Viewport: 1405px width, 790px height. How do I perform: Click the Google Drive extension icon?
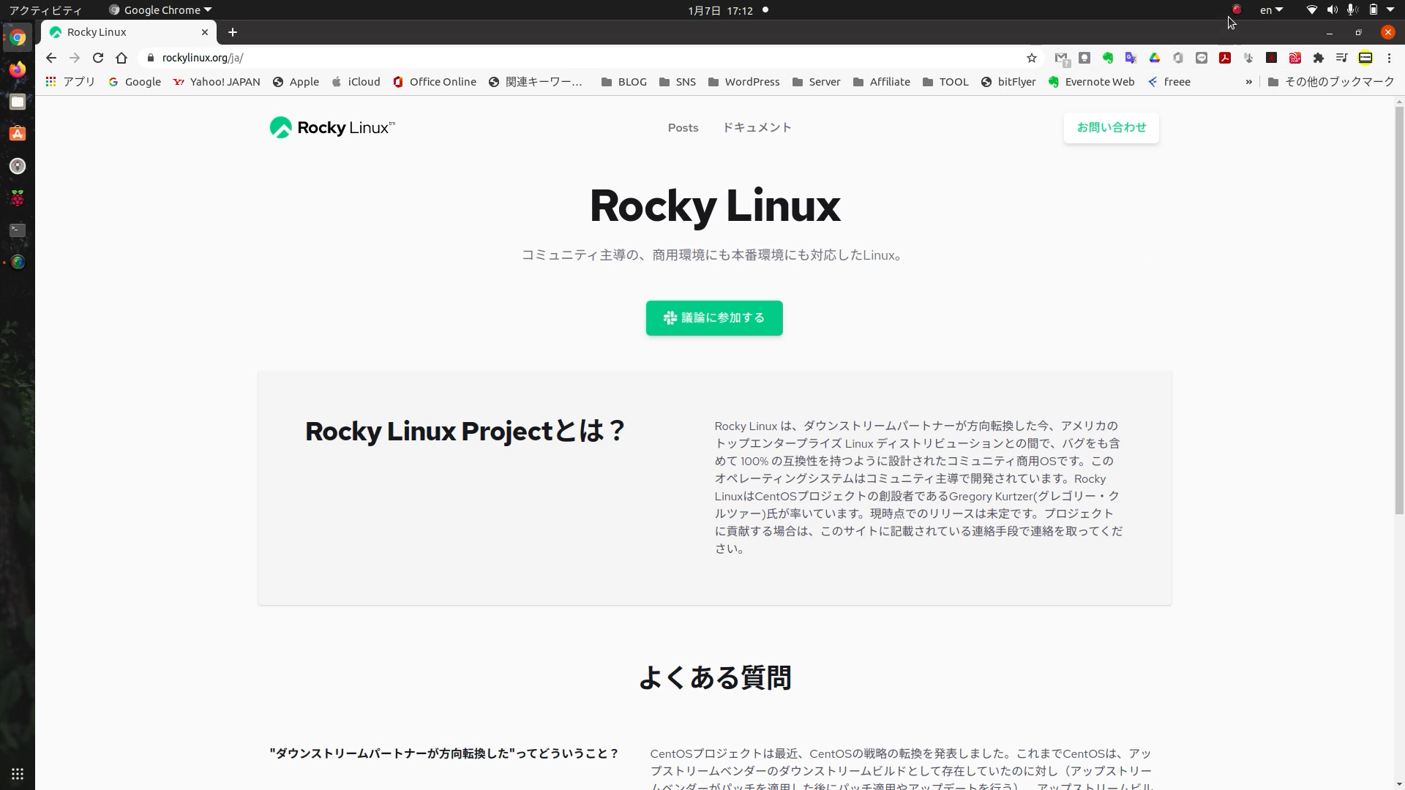(x=1155, y=58)
